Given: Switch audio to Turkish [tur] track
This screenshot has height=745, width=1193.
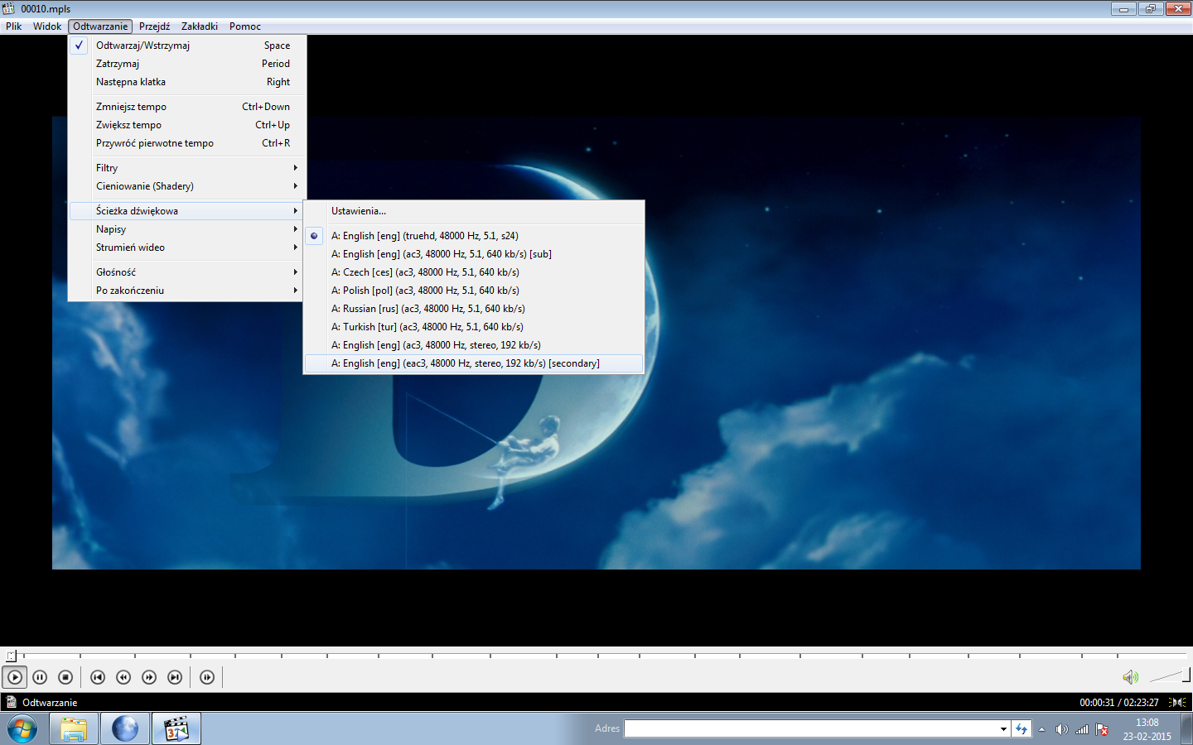Looking at the screenshot, I should (x=473, y=327).
